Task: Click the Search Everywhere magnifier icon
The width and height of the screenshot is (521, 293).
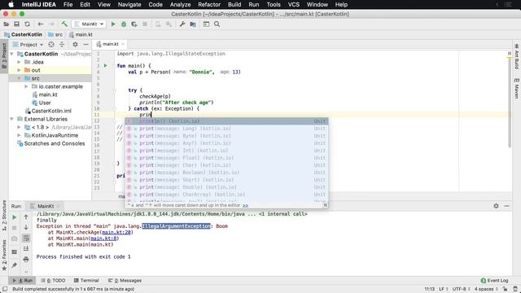Action: pyautogui.click(x=217, y=24)
